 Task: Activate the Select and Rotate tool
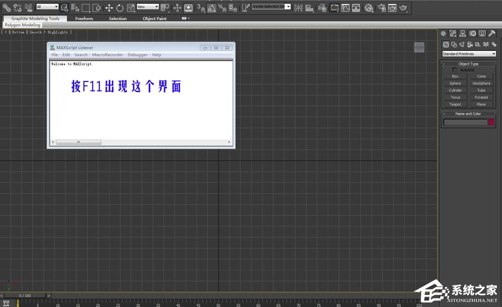tap(120, 8)
